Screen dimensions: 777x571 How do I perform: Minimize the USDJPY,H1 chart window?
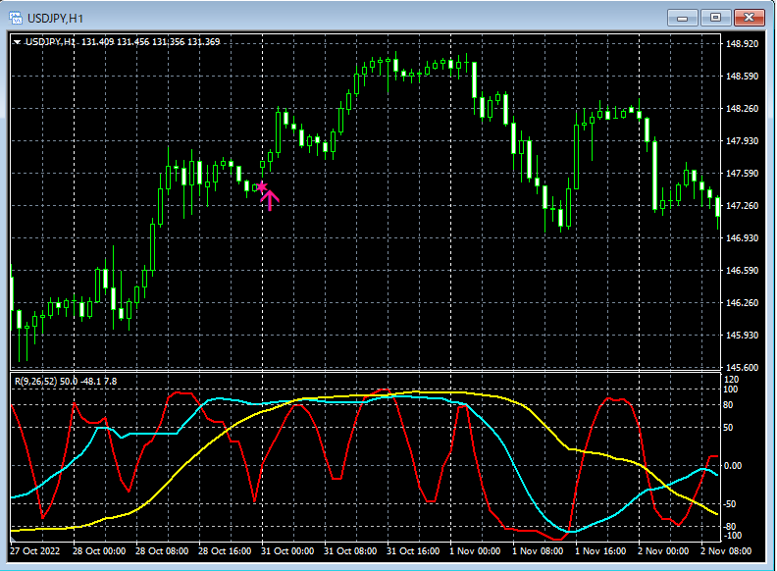coord(683,18)
